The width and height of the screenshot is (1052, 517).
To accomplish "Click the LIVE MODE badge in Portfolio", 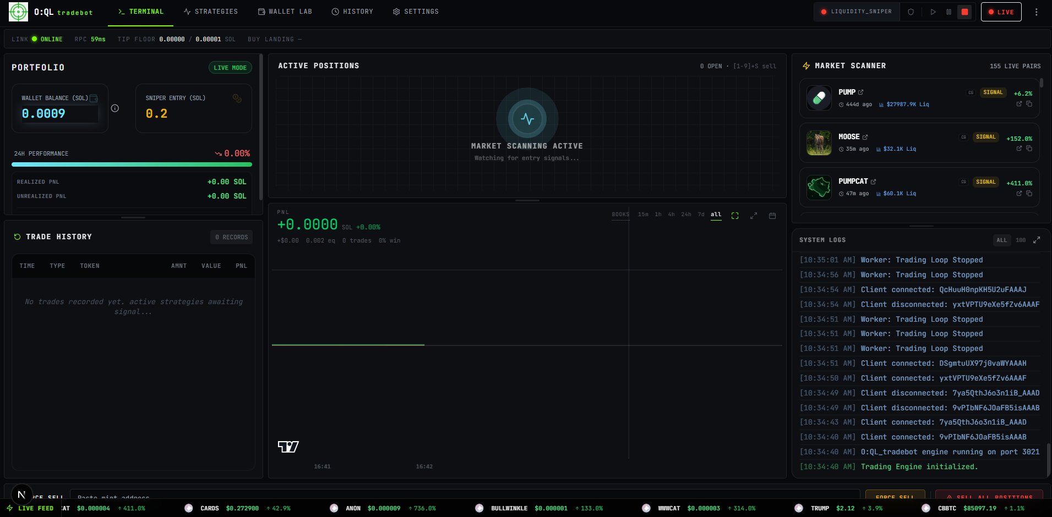I will tap(230, 68).
